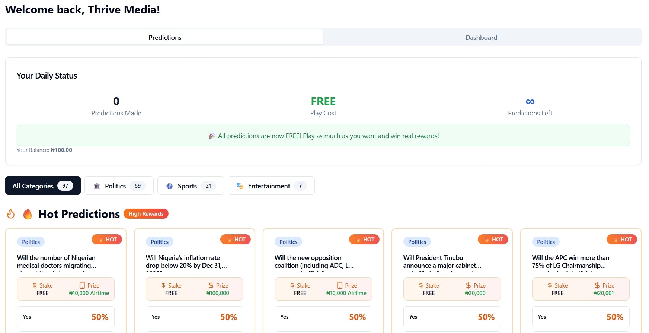Choose Yes on APC Chairmanship prediction

click(x=581, y=317)
